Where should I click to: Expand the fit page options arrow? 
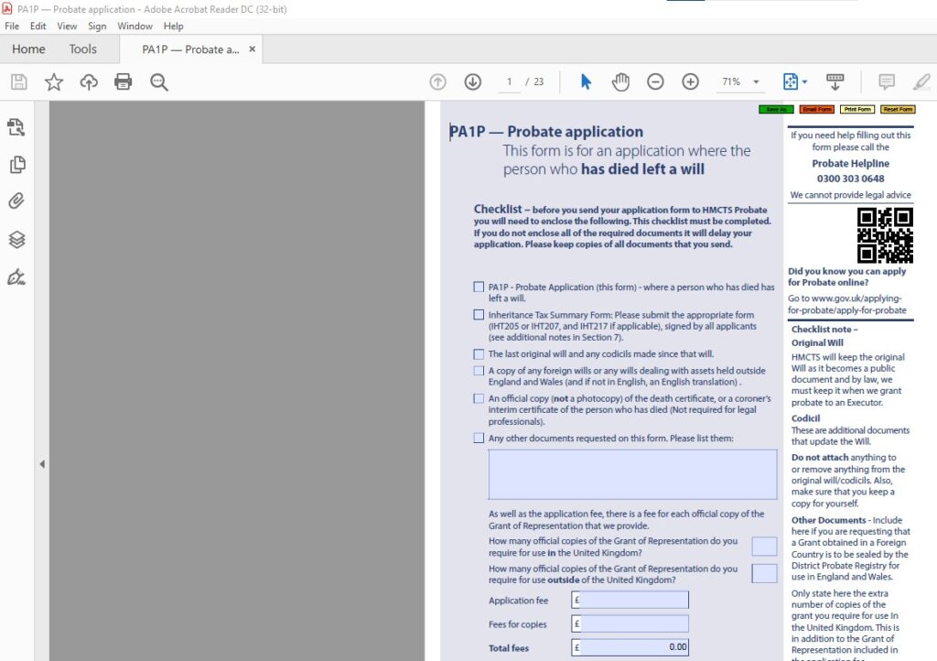tap(804, 81)
